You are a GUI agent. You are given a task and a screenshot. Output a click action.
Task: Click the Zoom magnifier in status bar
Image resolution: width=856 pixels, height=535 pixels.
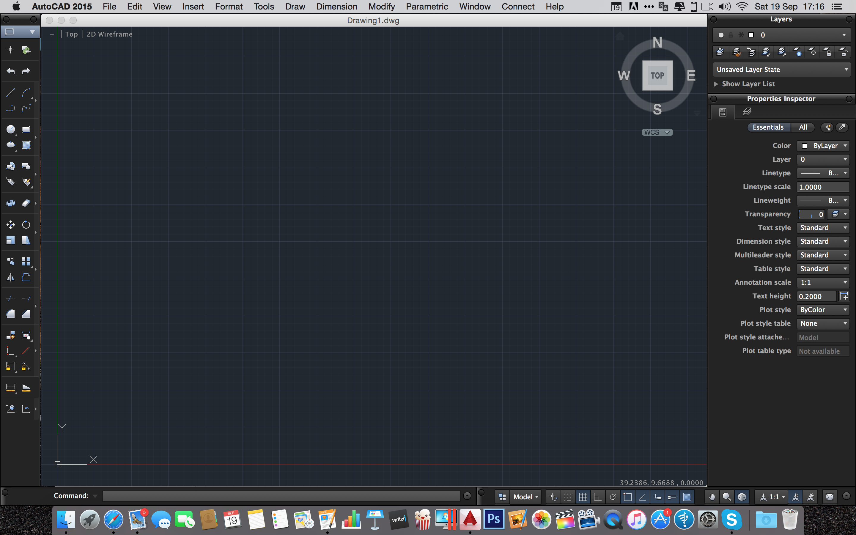(727, 497)
